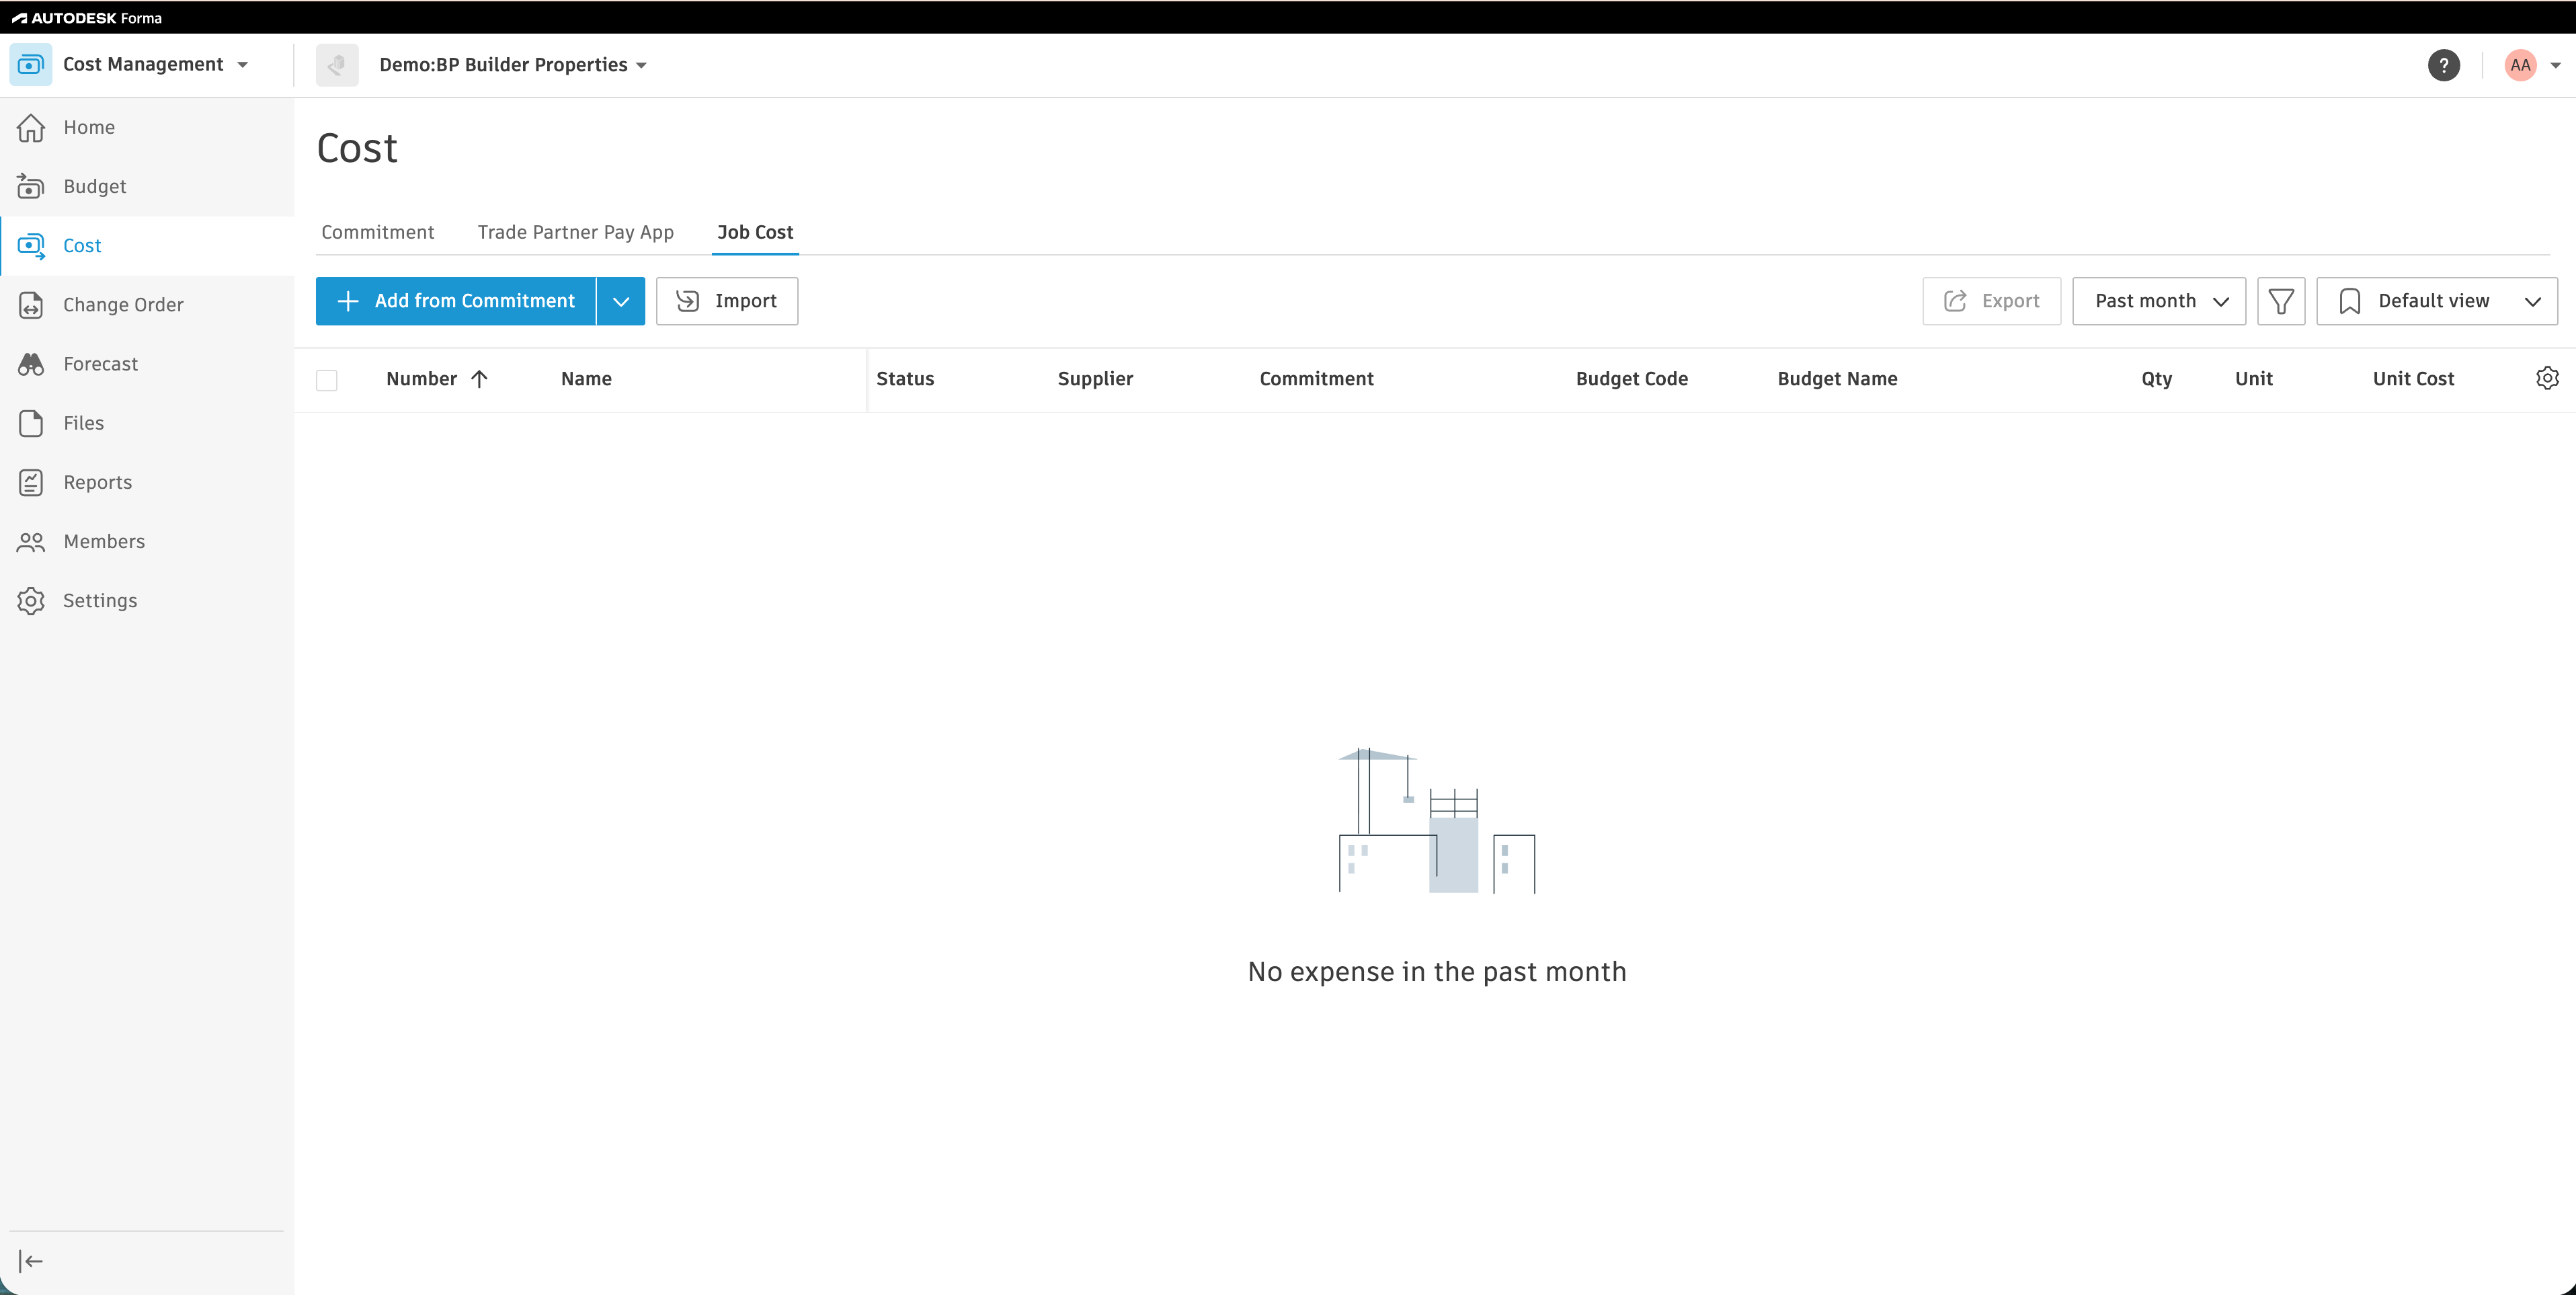2576x1295 pixels.
Task: Open the Default view dropdown
Action: coord(2436,301)
